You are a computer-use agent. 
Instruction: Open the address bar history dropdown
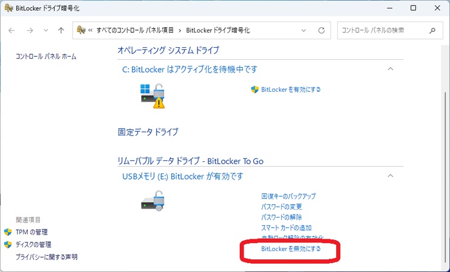tap(303, 30)
